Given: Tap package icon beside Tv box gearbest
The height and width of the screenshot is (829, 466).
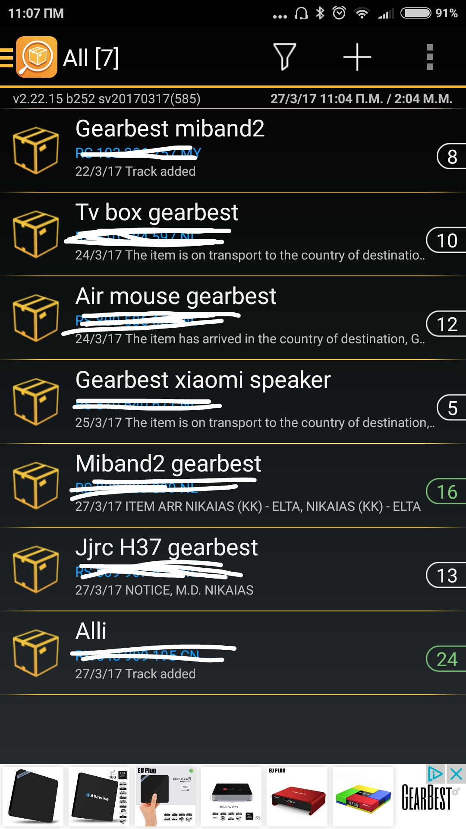Looking at the screenshot, I should pos(35,234).
